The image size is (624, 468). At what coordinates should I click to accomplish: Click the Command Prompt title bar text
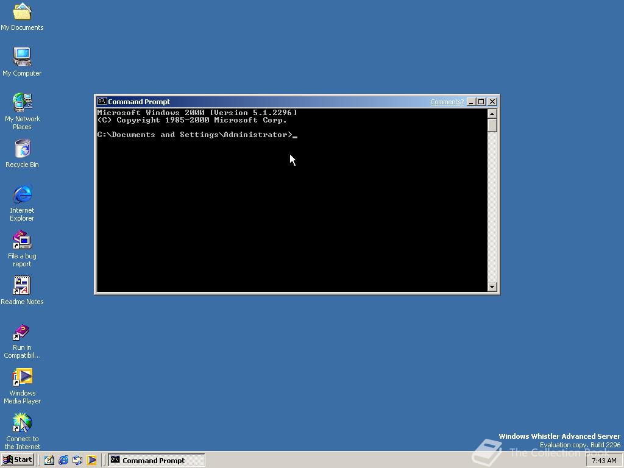pos(139,102)
